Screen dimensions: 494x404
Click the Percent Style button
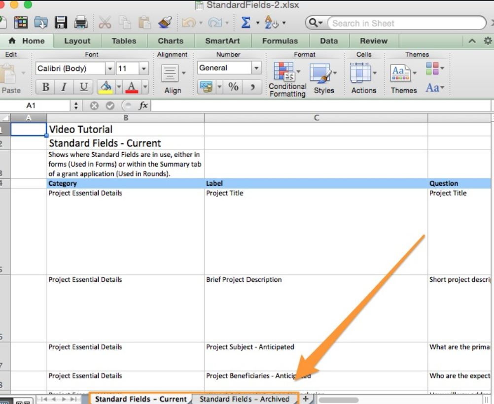233,87
